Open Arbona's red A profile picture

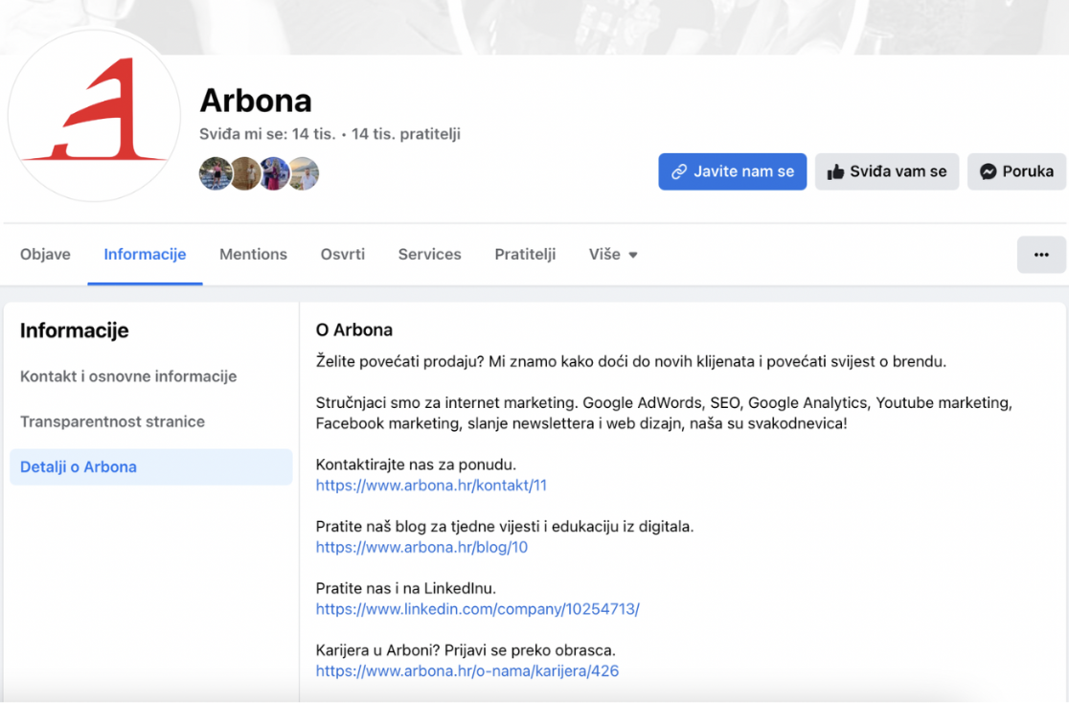pyautogui.click(x=94, y=115)
